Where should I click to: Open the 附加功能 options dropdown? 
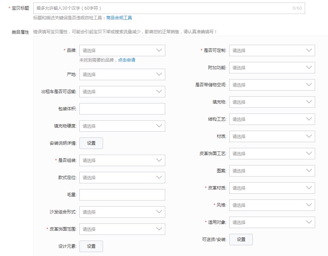point(272,68)
